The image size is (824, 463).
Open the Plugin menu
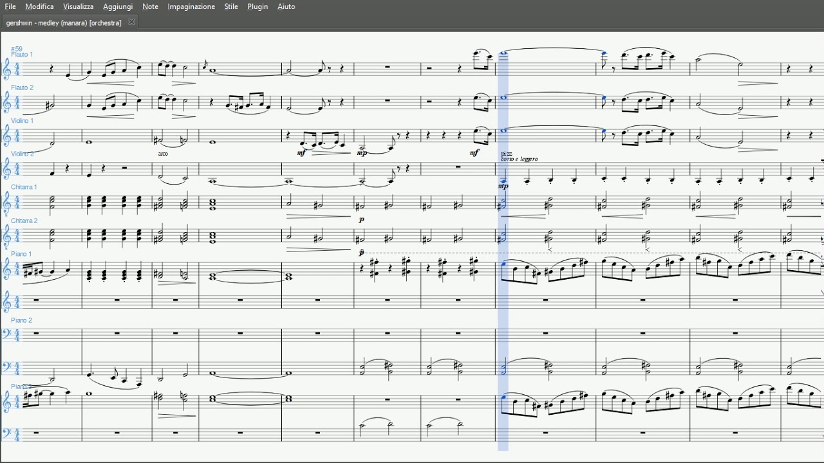pyautogui.click(x=257, y=6)
